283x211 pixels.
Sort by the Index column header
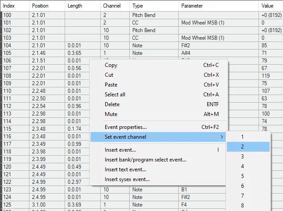pos(15,6)
